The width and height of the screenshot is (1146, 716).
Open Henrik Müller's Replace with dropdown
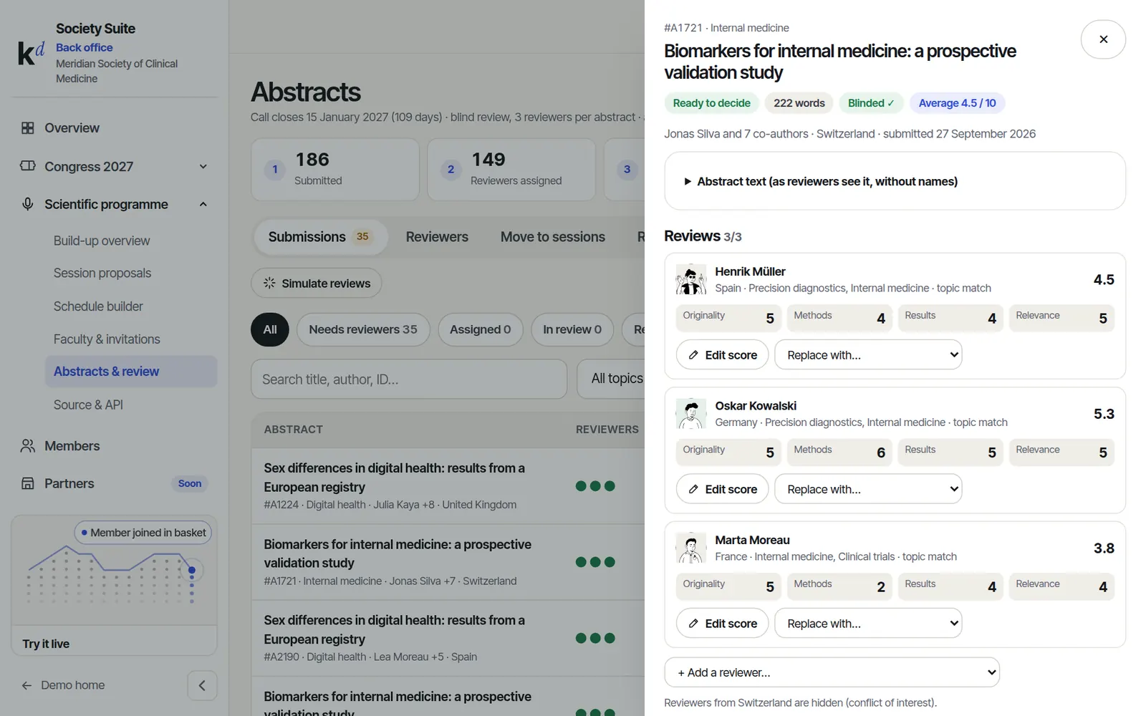868,355
